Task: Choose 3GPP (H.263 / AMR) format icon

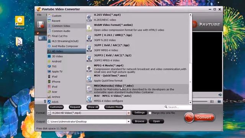Action: tap(89, 38)
